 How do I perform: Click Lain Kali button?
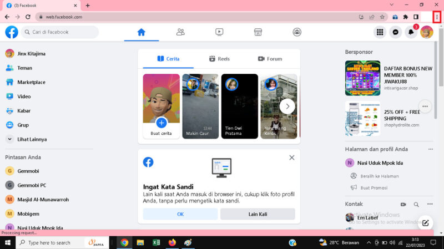pyautogui.click(x=258, y=214)
